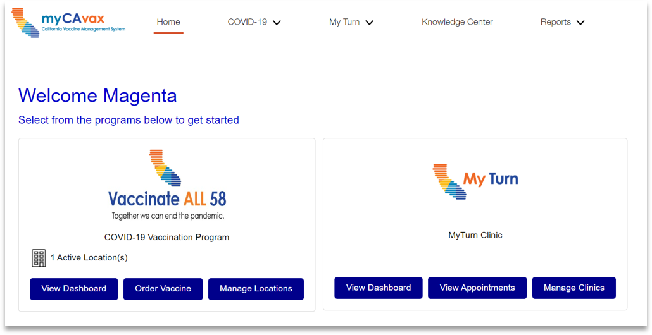Click the My Turn California logo
The image size is (652, 335).
(x=475, y=181)
